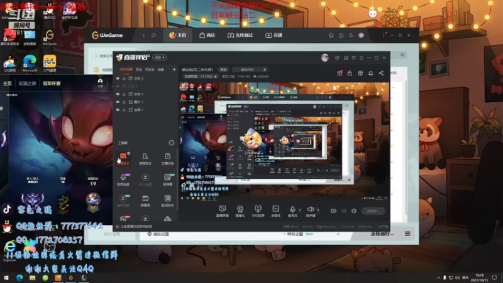
Task: Open the 弹幕秀 tool
Action: tap(145, 201)
